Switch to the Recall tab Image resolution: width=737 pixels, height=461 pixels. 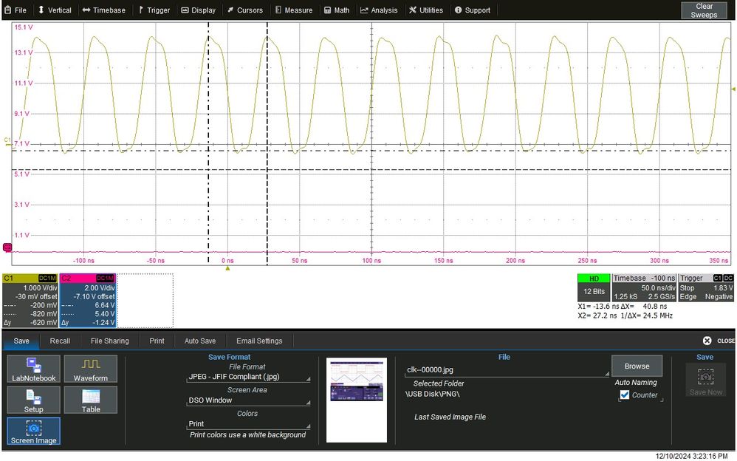click(60, 341)
